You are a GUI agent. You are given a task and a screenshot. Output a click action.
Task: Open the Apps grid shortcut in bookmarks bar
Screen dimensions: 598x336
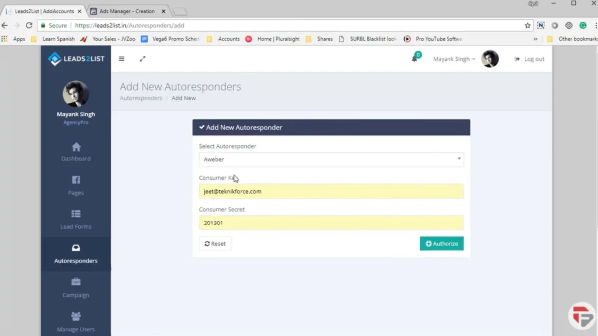point(13,39)
